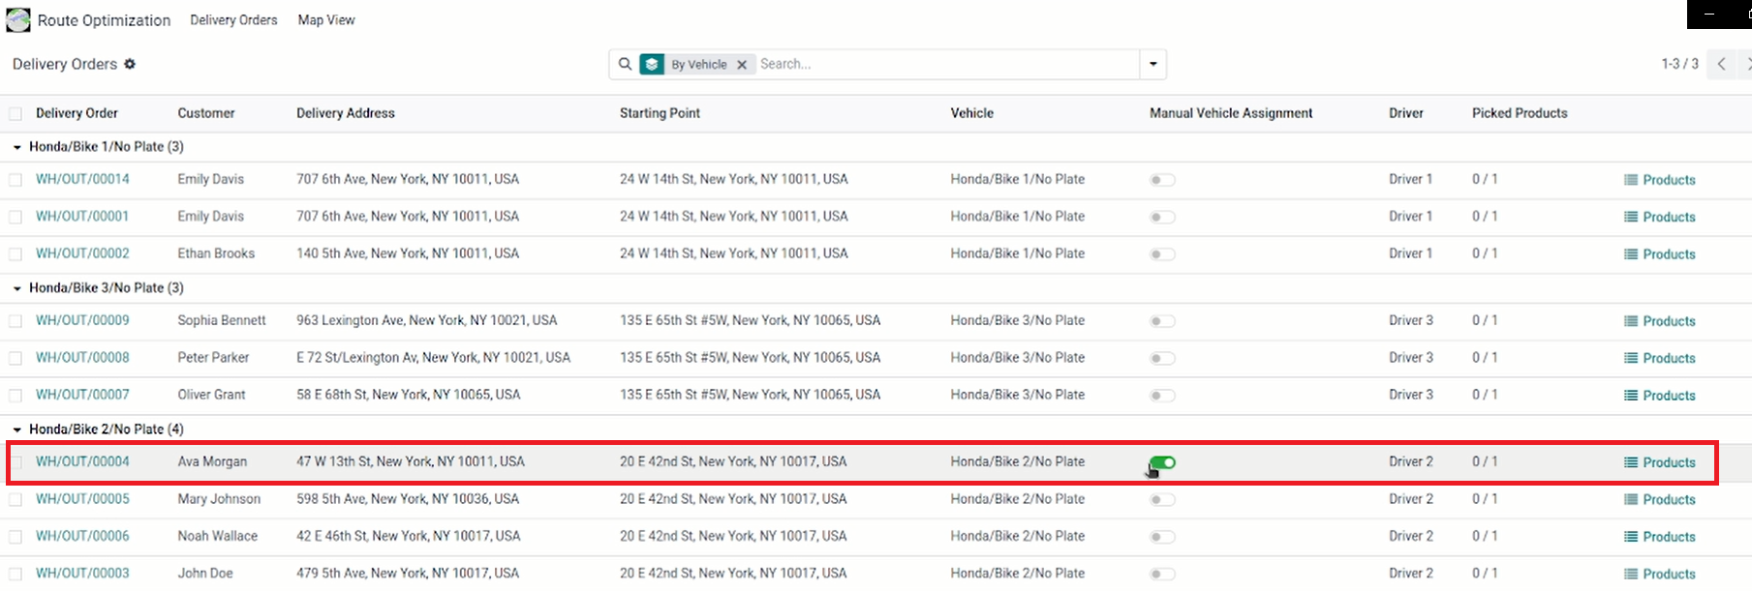
Task: Toggle manual vehicle assignment for WH/OUT/00009
Action: [x=1162, y=321]
